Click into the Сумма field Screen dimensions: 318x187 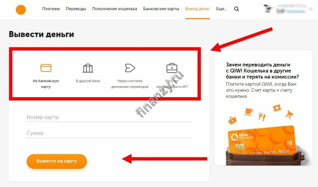point(109,133)
